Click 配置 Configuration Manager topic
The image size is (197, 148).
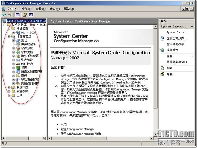77,129
